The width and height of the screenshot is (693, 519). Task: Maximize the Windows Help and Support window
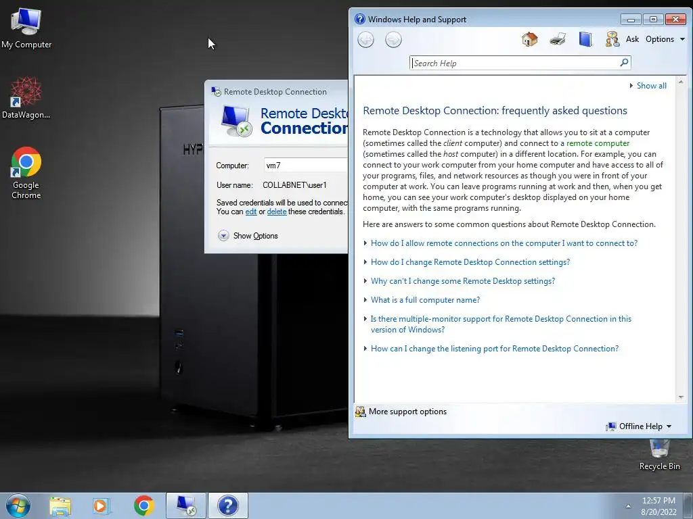pos(653,20)
